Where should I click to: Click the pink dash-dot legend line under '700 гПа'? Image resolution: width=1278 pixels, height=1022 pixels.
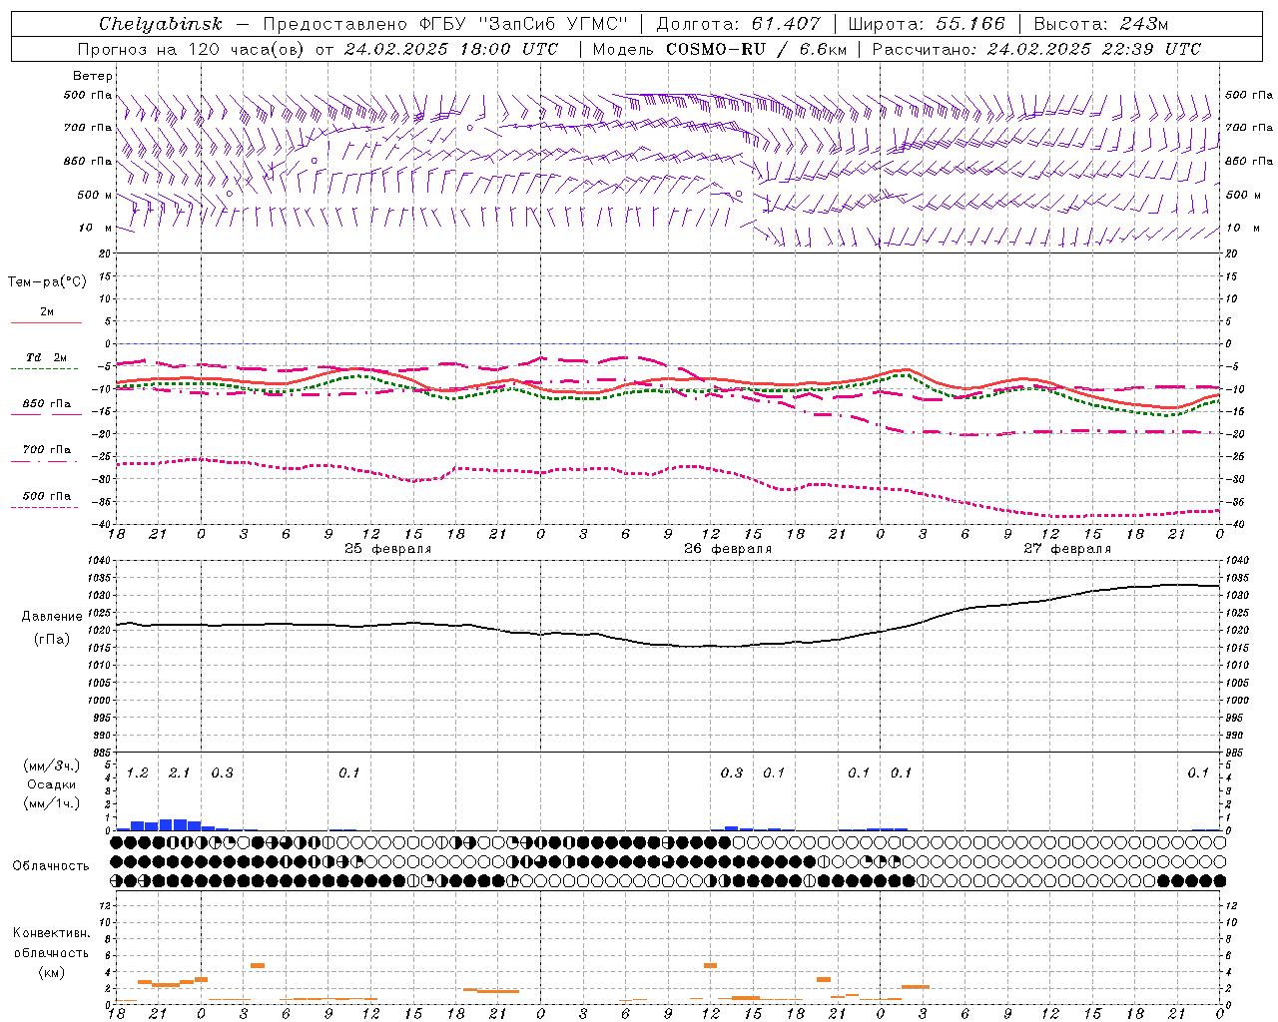(44, 461)
